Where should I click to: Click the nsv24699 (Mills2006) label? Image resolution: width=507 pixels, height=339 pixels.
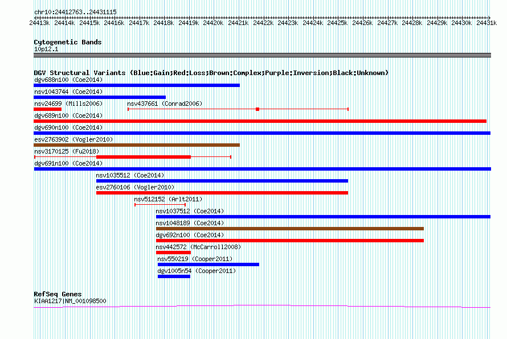pos(68,104)
